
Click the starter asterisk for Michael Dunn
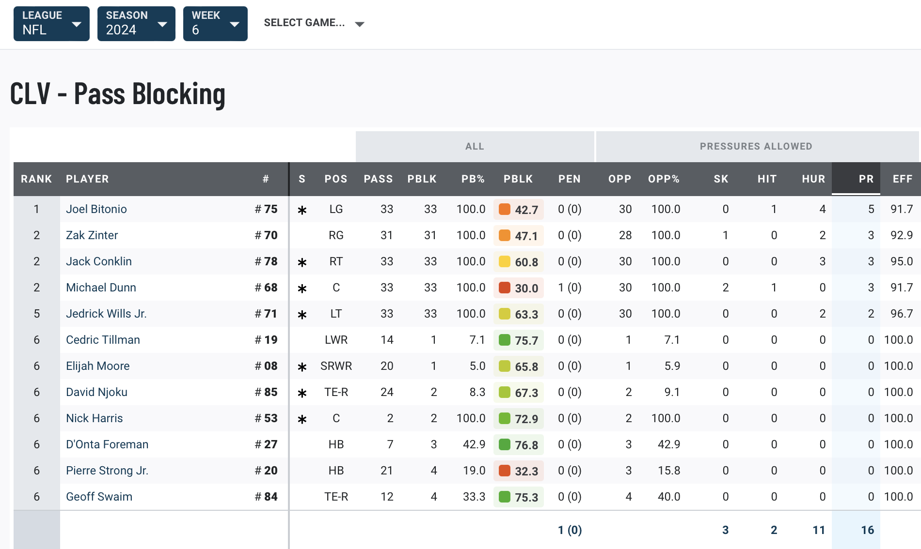(302, 289)
